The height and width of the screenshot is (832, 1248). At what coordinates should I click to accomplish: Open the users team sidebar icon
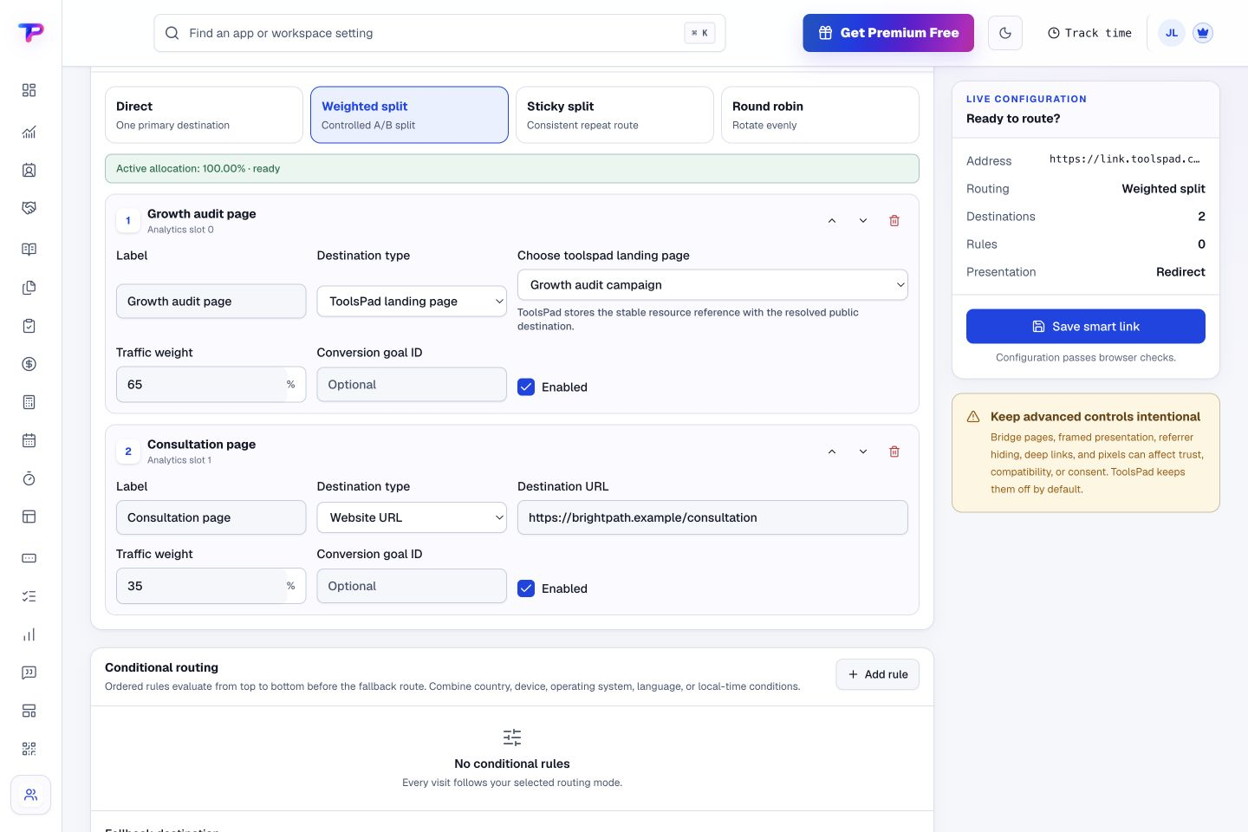point(30,795)
